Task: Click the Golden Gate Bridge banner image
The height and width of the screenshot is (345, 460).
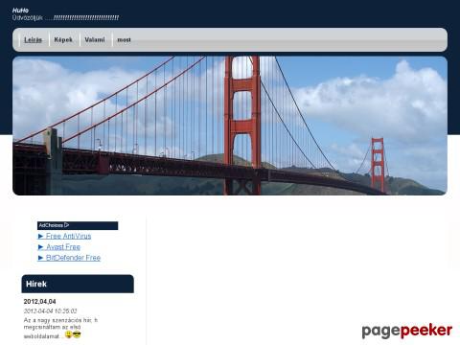Action: [x=230, y=126]
